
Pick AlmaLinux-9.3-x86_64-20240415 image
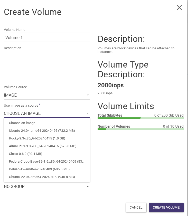43,146
